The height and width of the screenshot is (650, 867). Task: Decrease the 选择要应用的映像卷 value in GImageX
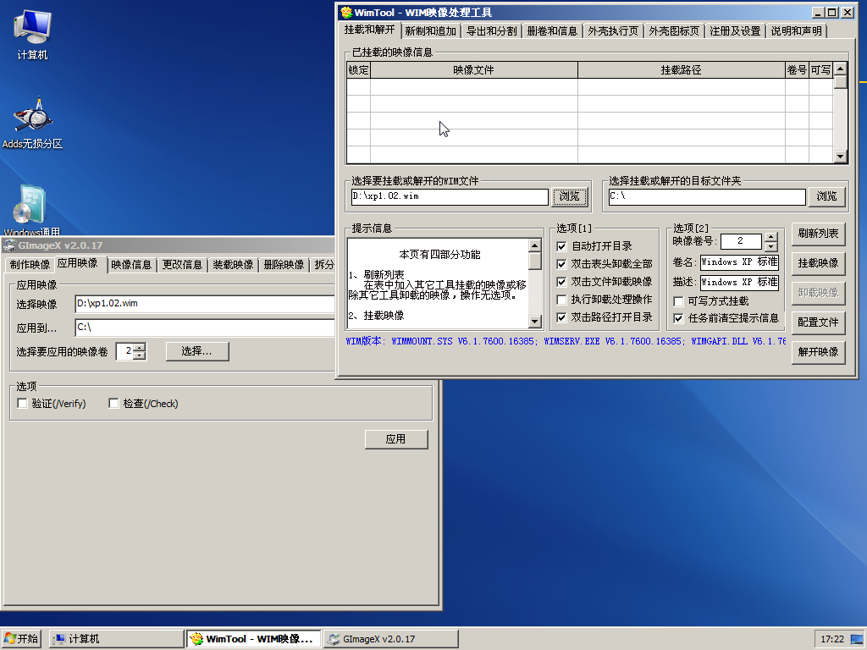coord(140,355)
